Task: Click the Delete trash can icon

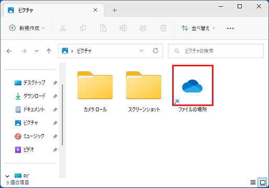Action: click(x=163, y=28)
